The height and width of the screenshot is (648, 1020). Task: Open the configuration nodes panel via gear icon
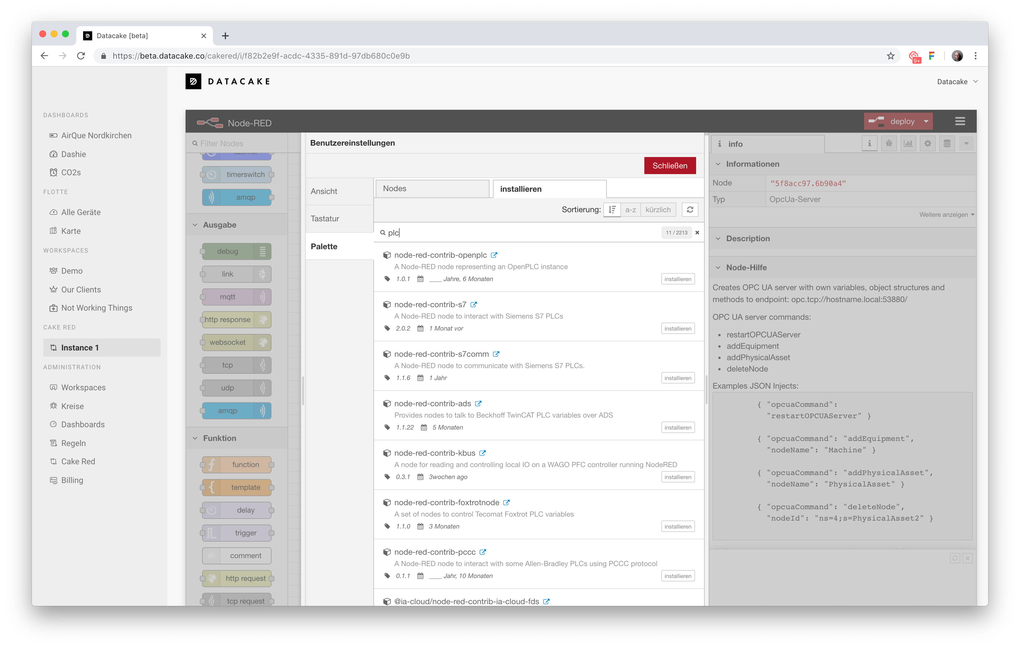coord(928,143)
